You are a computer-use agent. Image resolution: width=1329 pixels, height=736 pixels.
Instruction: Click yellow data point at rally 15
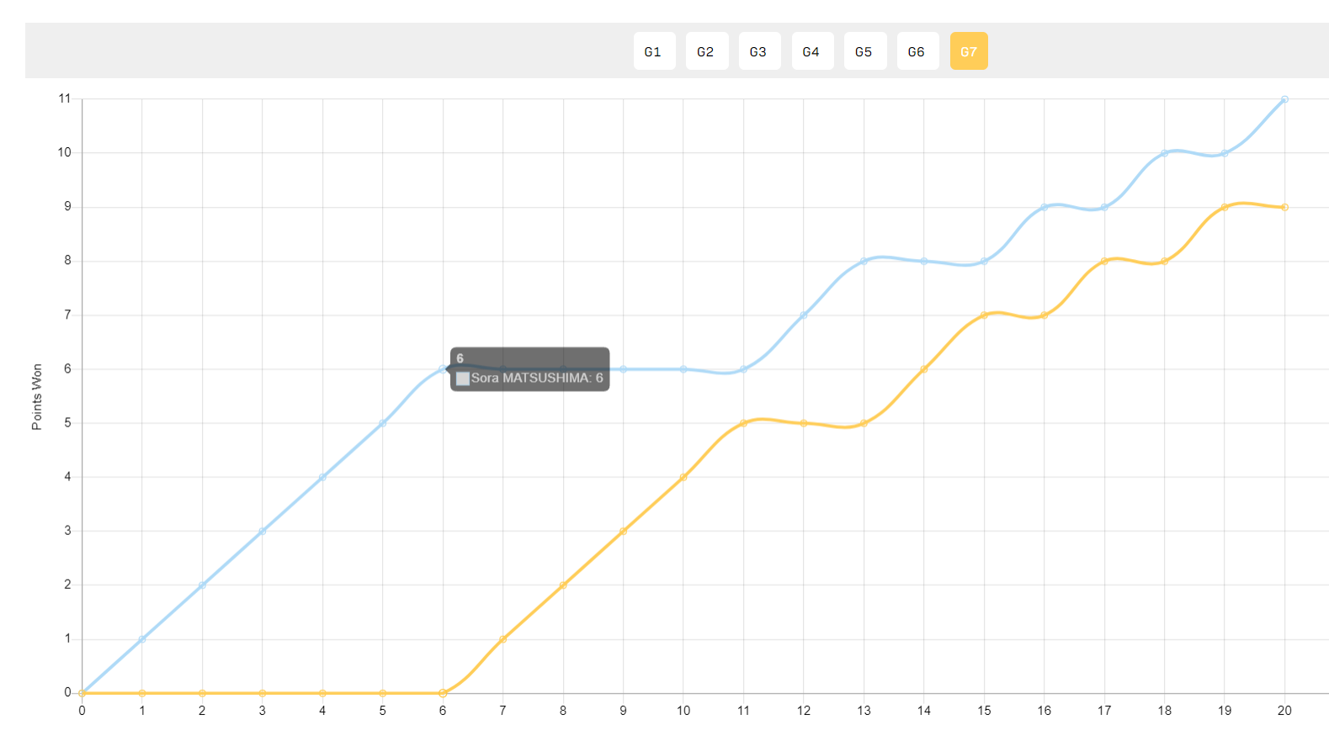pyautogui.click(x=984, y=315)
